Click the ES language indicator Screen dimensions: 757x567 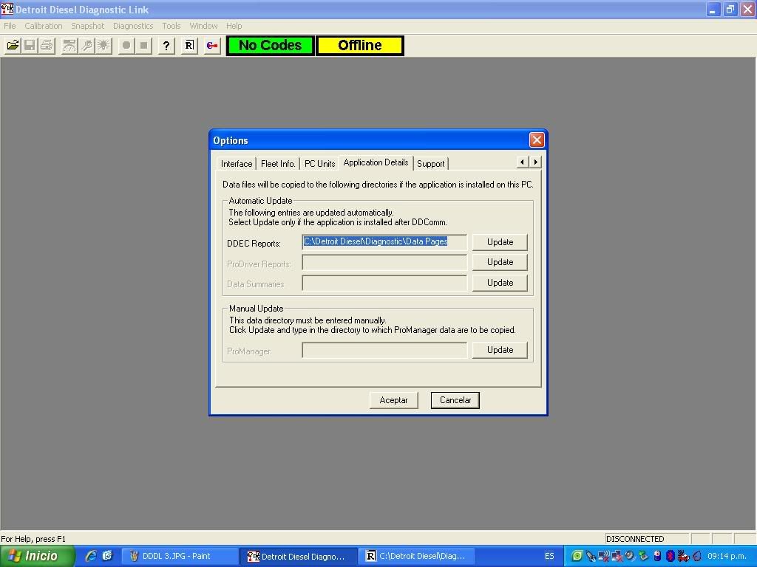click(549, 556)
